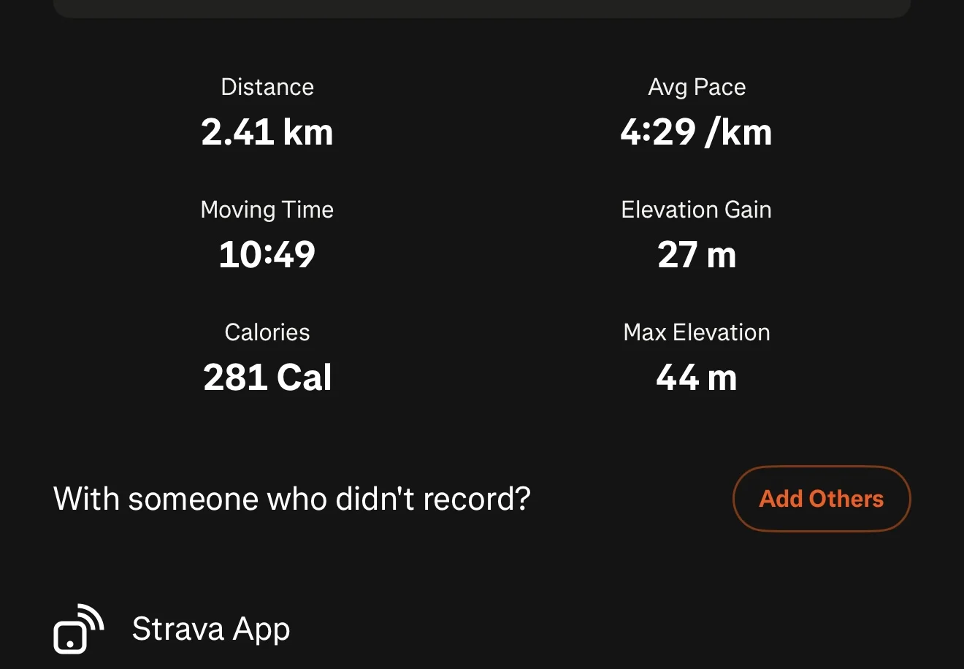Click the 27 m elevation gain value
964x669 pixels.
click(697, 255)
